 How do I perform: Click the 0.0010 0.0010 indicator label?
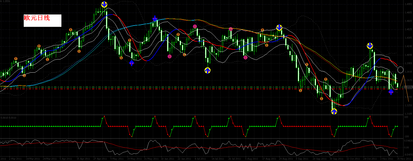tap(8, 118)
